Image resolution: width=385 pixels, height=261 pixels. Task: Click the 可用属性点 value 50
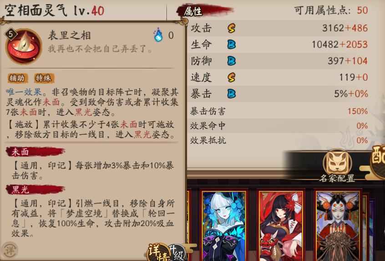coord(362,10)
